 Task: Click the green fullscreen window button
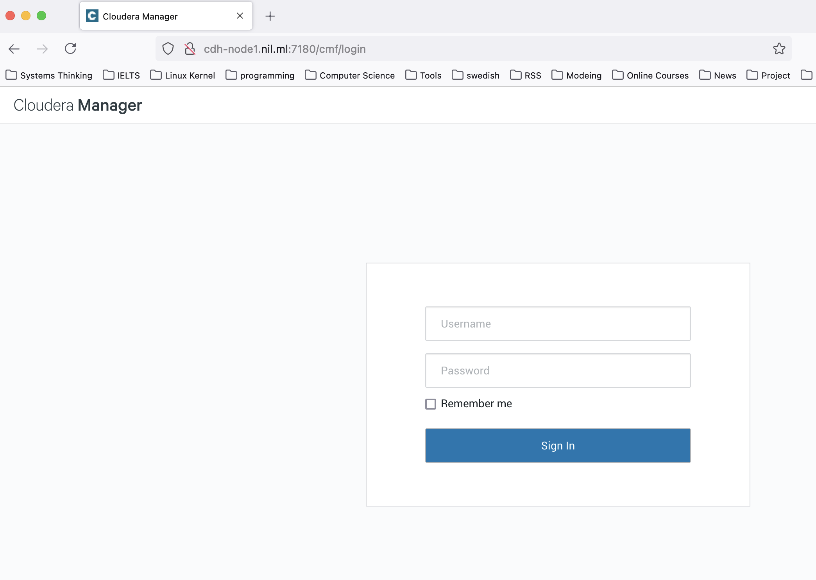point(41,16)
